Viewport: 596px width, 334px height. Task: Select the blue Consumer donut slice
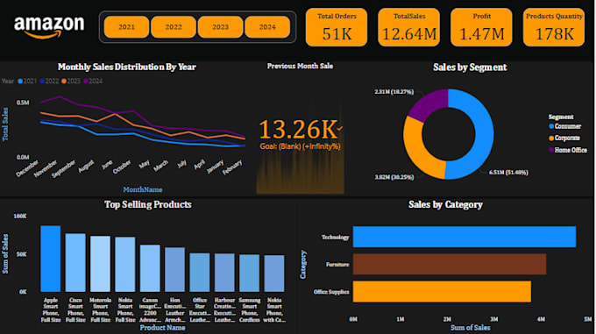485,134
